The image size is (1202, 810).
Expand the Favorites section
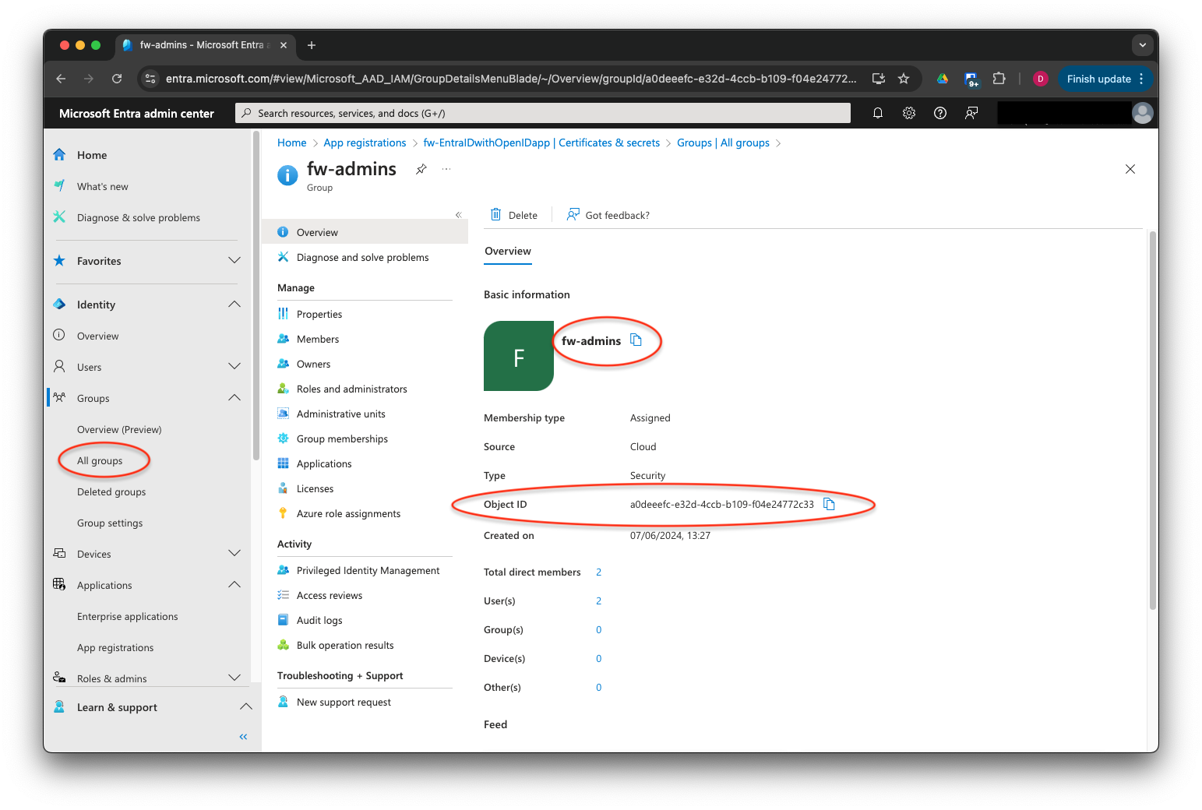point(234,261)
